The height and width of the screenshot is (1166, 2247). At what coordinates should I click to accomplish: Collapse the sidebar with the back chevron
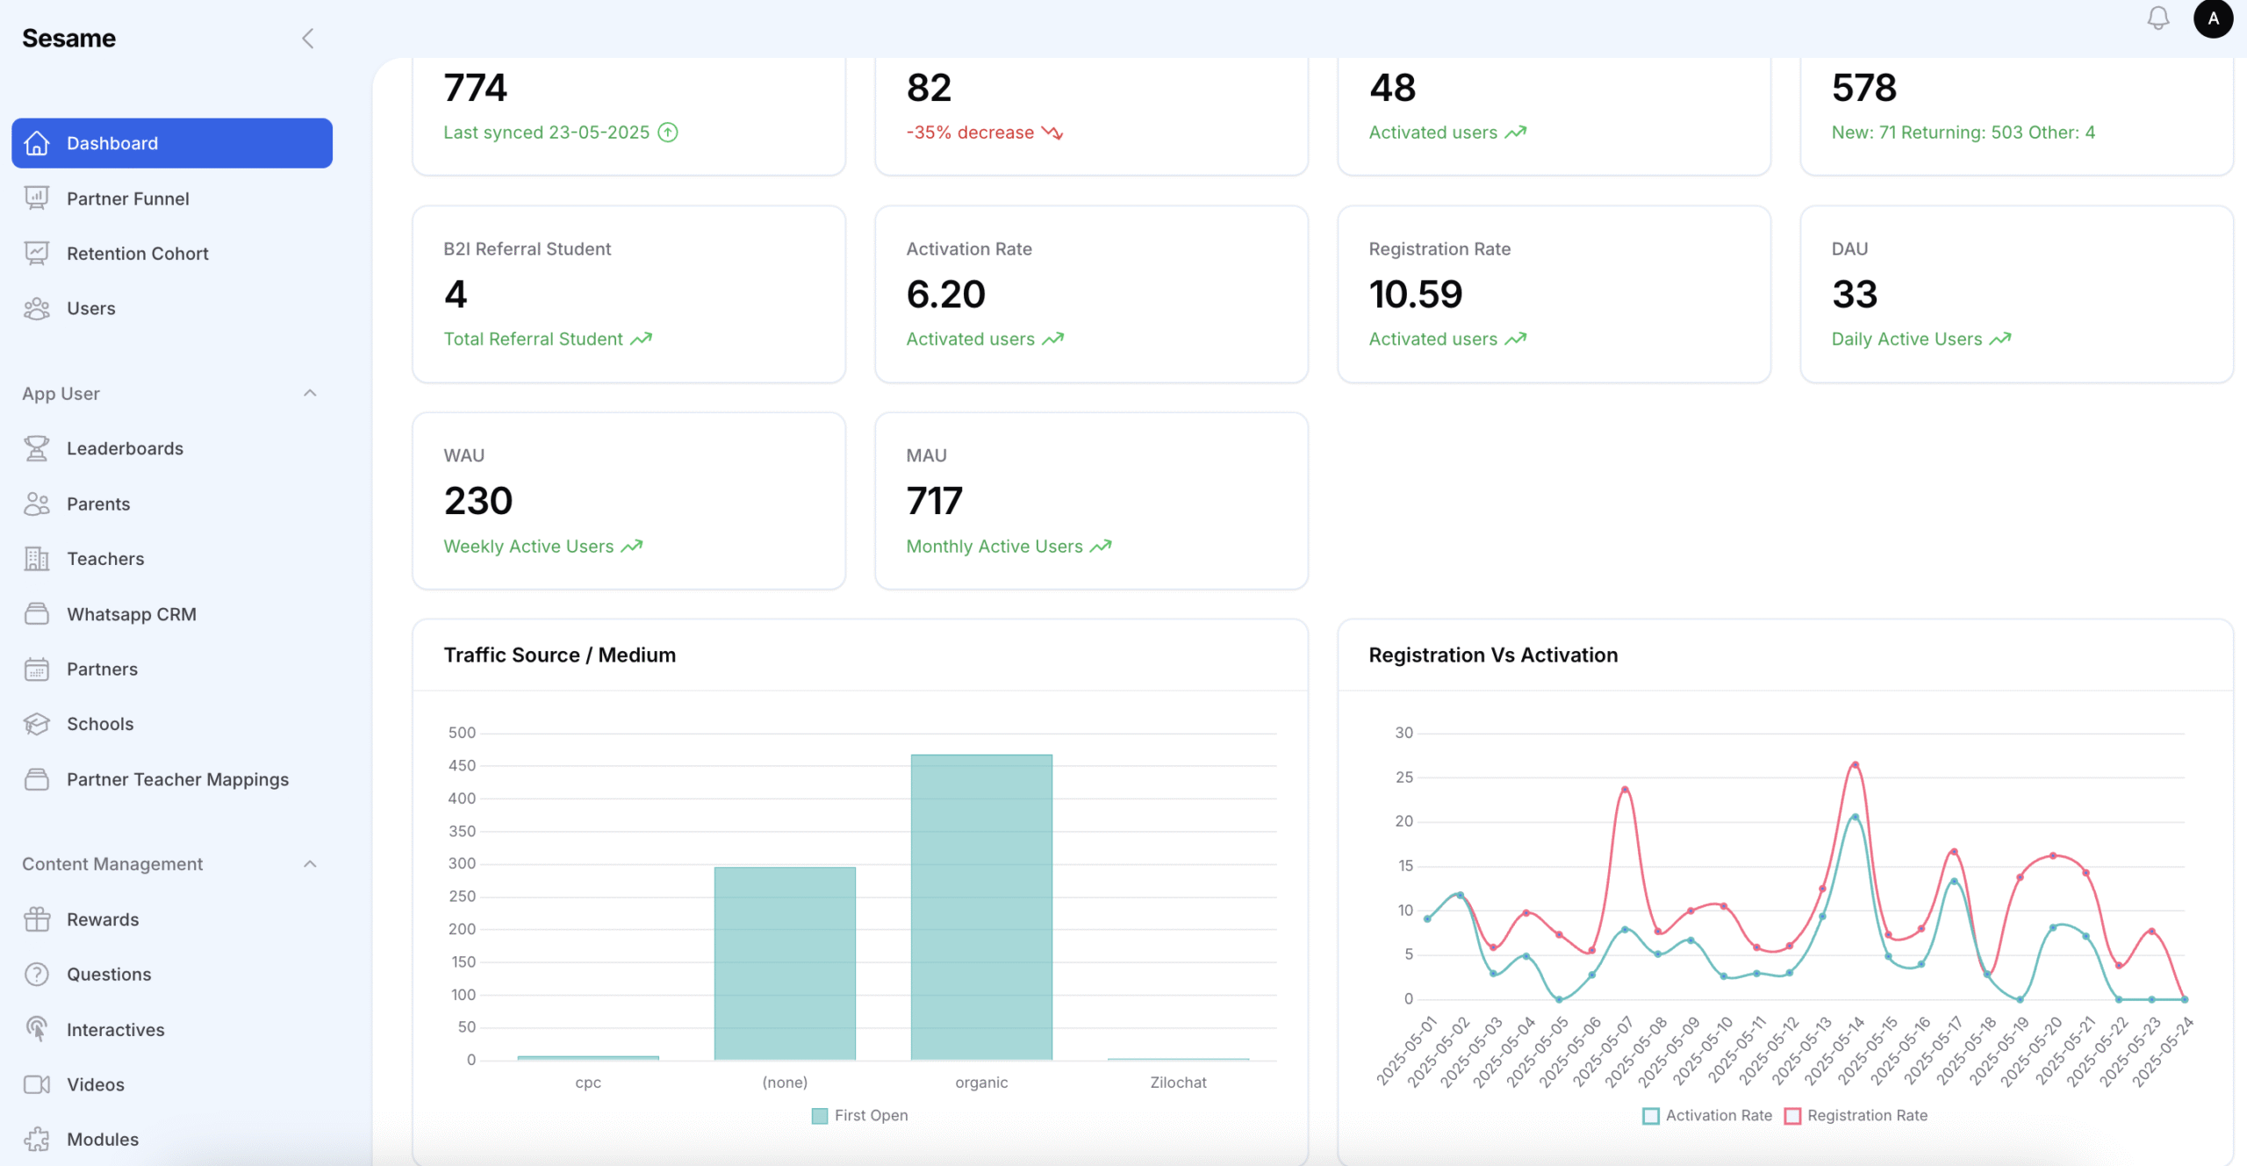308,39
